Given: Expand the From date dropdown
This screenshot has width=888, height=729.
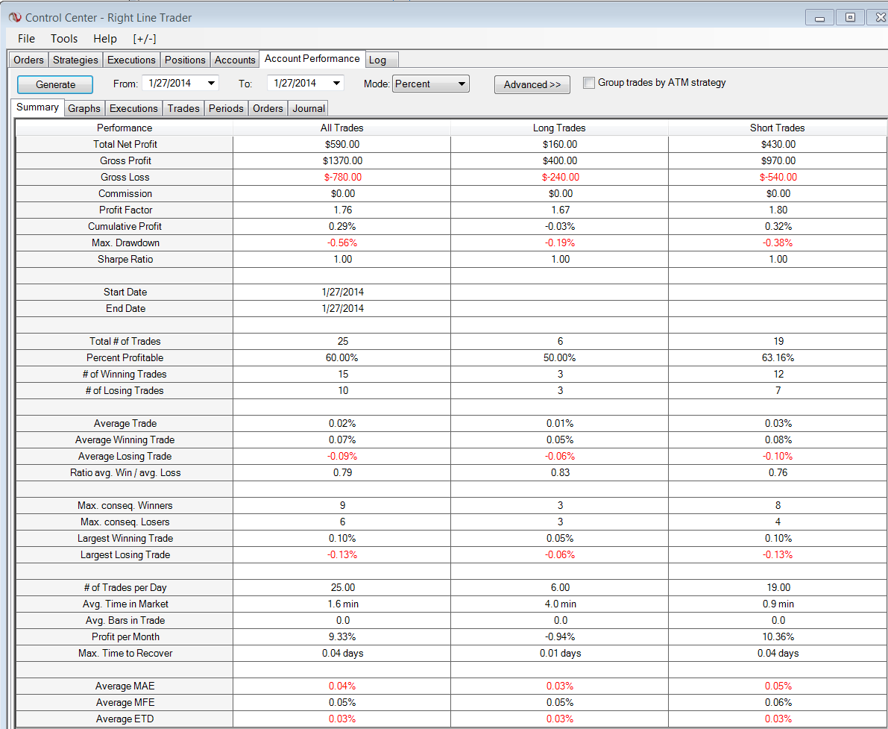Looking at the screenshot, I should (211, 84).
